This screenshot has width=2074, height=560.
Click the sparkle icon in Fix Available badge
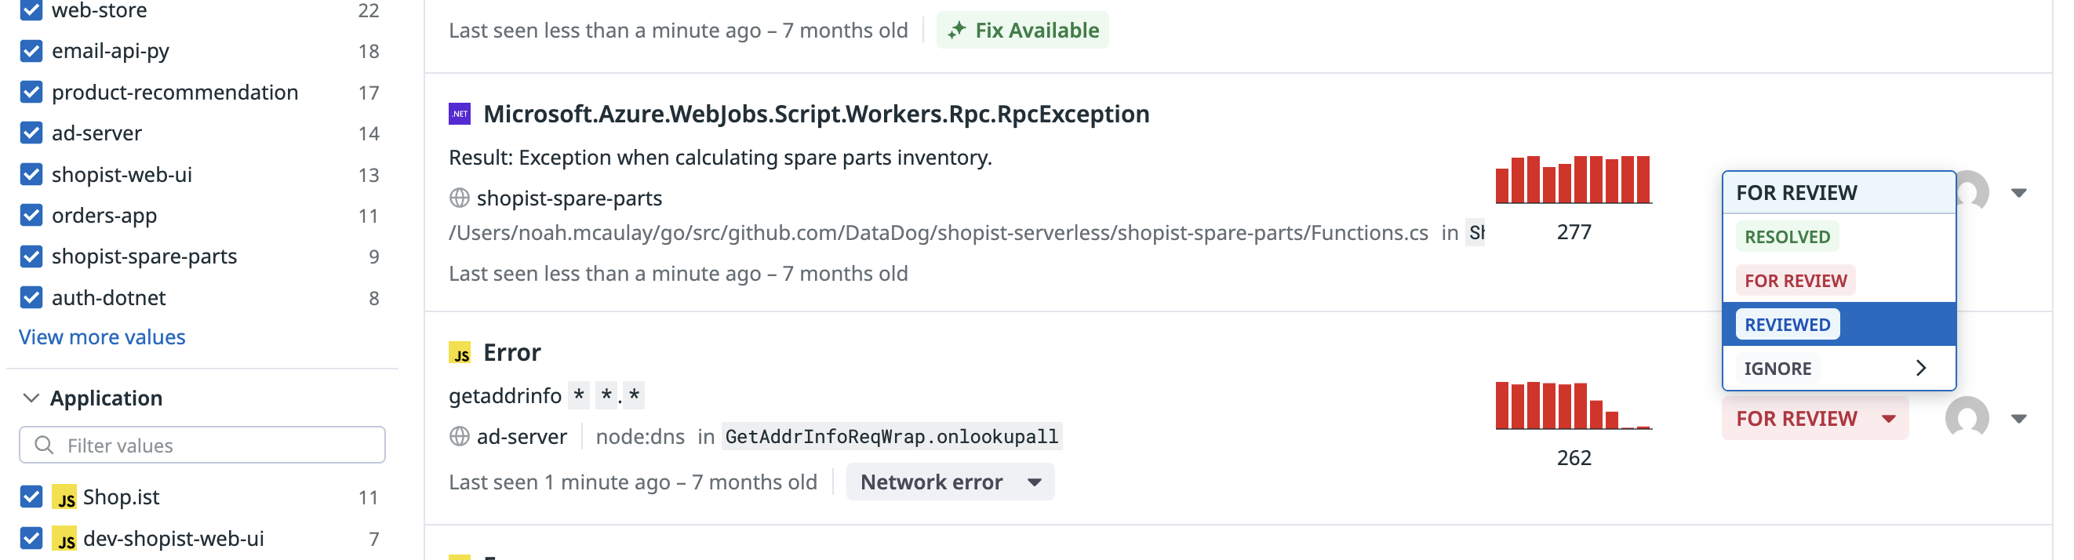coord(956,31)
